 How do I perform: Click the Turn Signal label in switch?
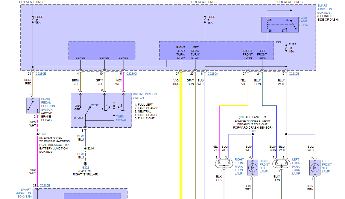121,118
